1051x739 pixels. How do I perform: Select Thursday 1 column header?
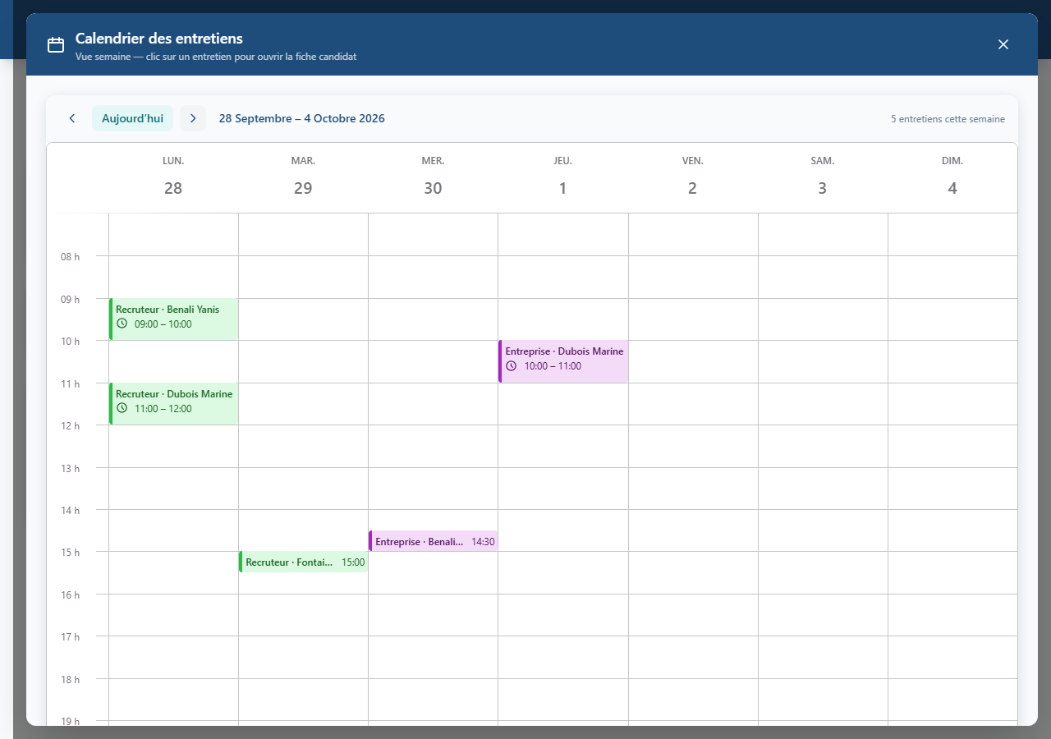point(562,177)
